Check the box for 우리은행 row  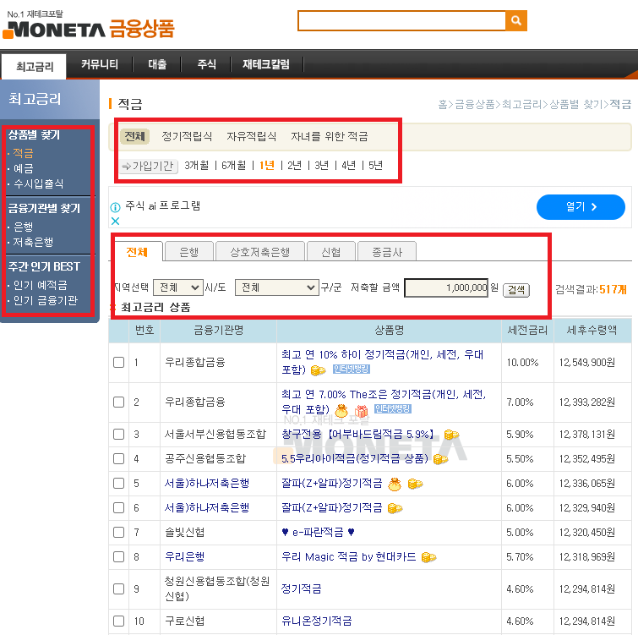[x=119, y=556]
